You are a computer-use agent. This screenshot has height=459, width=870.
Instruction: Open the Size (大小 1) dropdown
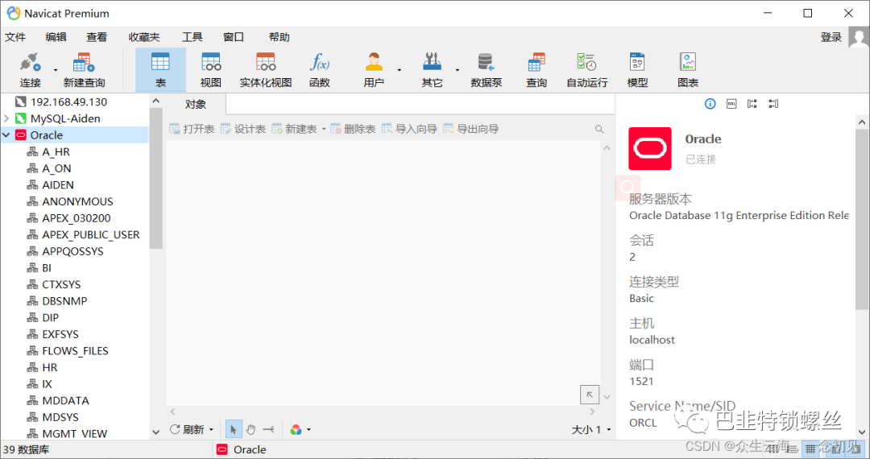(x=591, y=430)
